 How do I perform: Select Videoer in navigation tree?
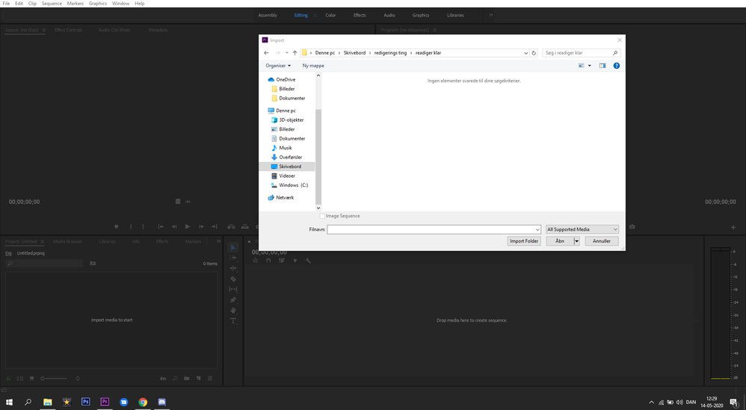[x=287, y=176]
